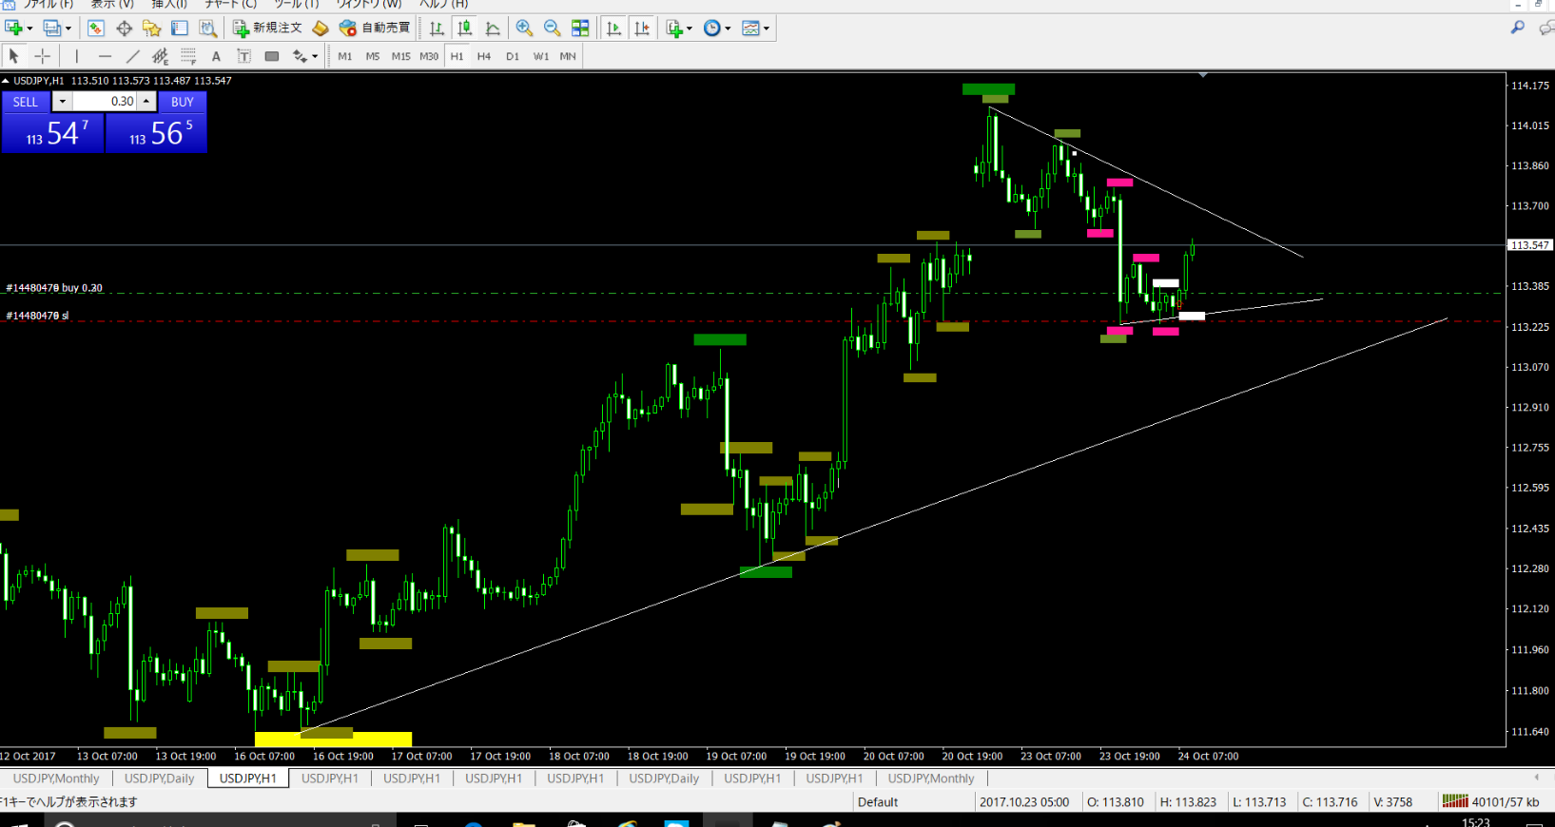The image size is (1555, 827).
Task: Switch chart timeframe to MN
Action: [568, 56]
